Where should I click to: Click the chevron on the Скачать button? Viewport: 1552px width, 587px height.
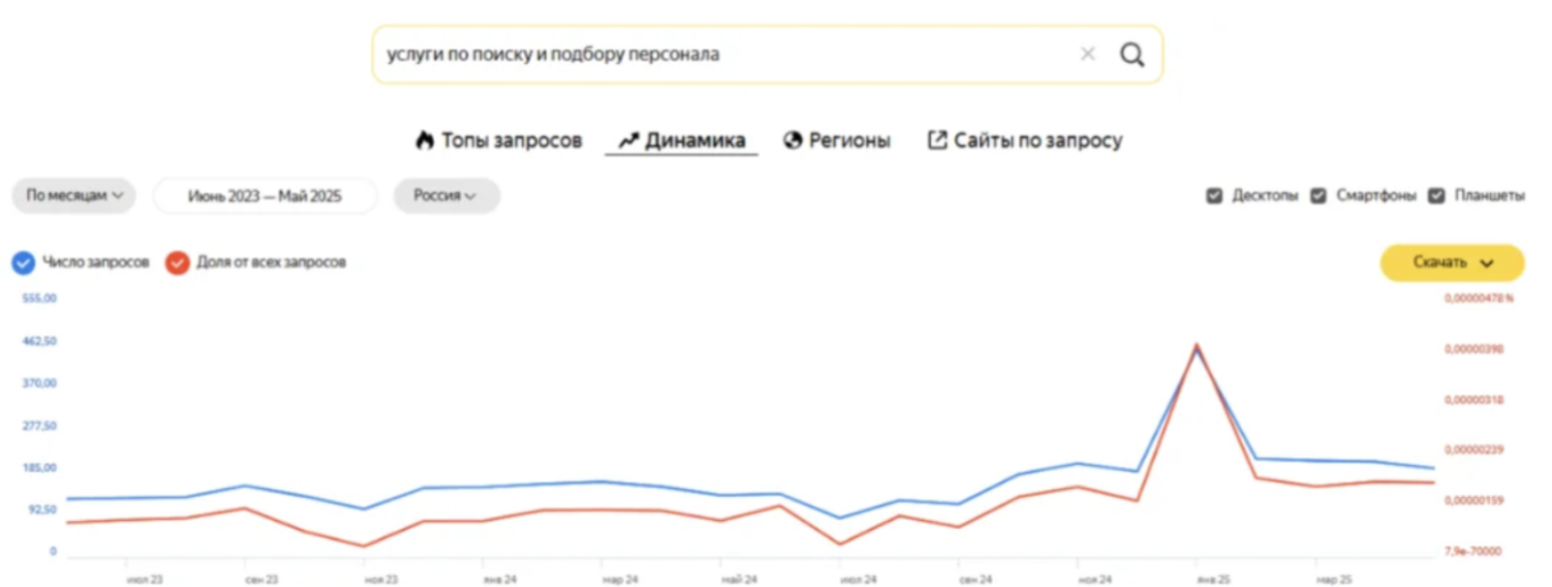pos(1487,263)
